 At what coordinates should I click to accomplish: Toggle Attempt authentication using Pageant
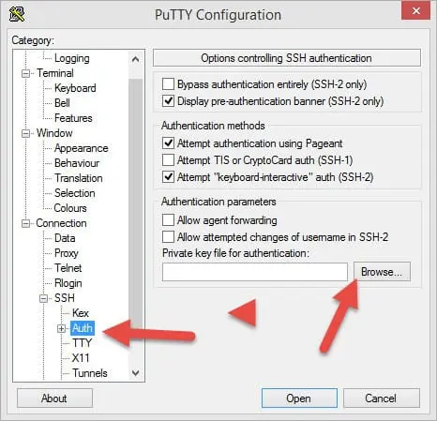coord(168,143)
